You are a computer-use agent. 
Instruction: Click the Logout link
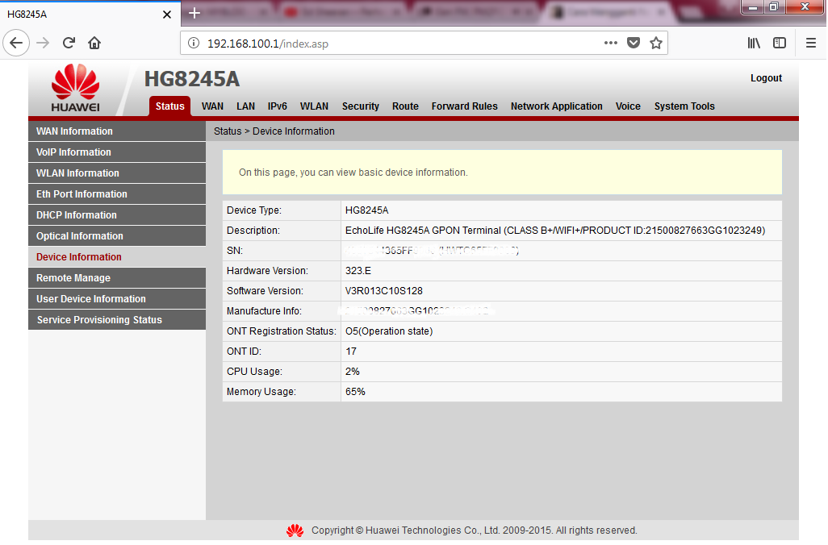(x=765, y=78)
